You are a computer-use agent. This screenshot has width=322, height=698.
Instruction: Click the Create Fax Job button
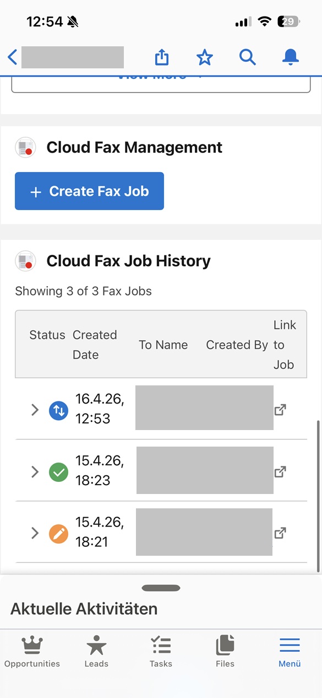(x=89, y=191)
